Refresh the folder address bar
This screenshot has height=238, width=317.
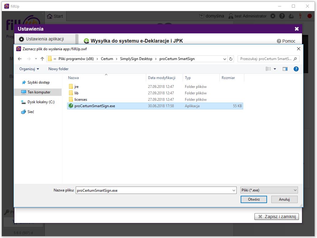click(x=231, y=59)
